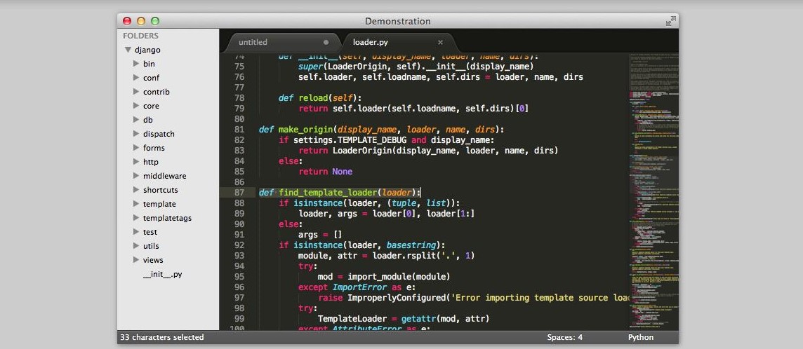Close the loader.py tab
Image resolution: width=803 pixels, height=349 pixels.
440,43
